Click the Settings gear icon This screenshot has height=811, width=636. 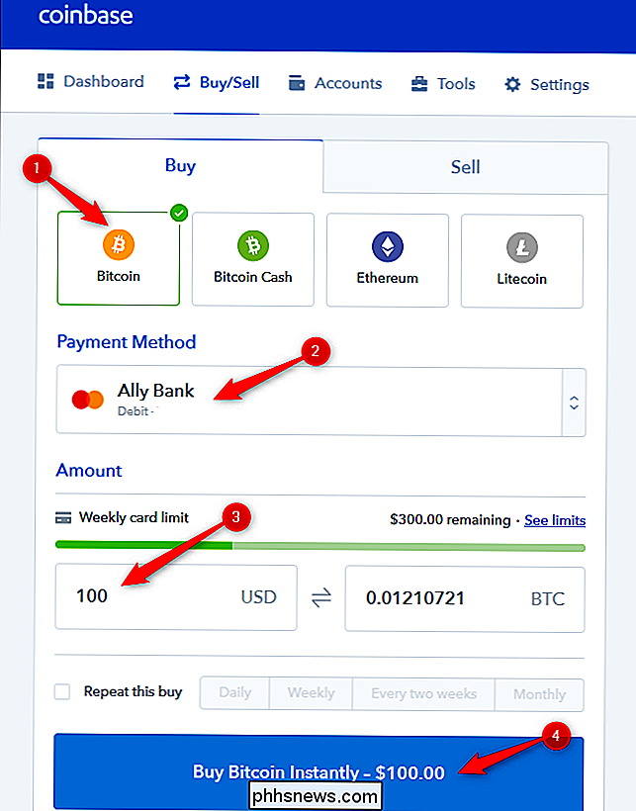coord(512,84)
